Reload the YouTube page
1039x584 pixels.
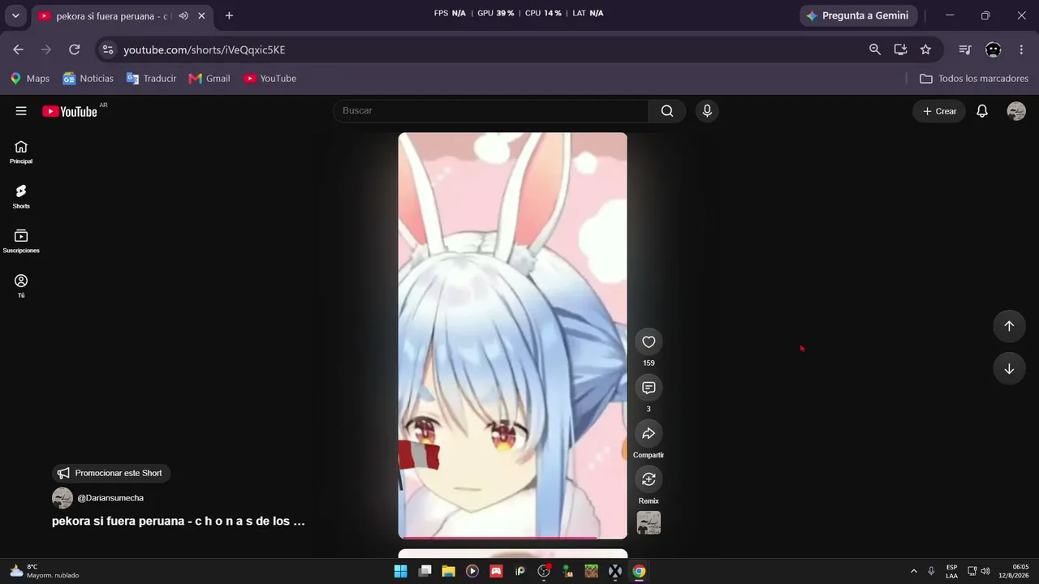point(74,49)
